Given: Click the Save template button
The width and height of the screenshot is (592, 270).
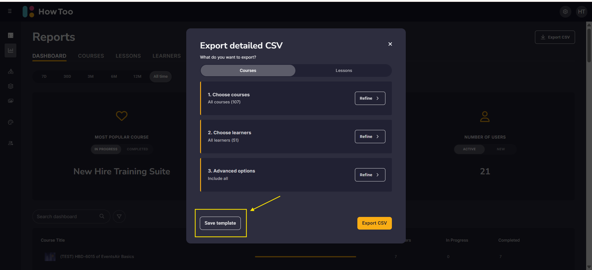Looking at the screenshot, I should (220, 223).
